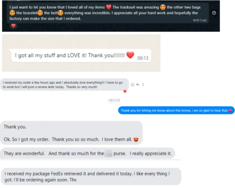Click the large red heart emoji after 'Thank you!!!!!!!'
235x188 pixels.
pyautogui.click(x=130, y=55)
